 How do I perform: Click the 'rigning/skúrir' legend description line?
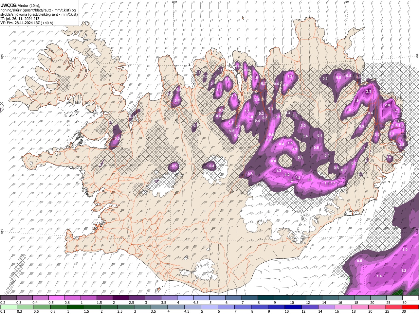[38, 10]
